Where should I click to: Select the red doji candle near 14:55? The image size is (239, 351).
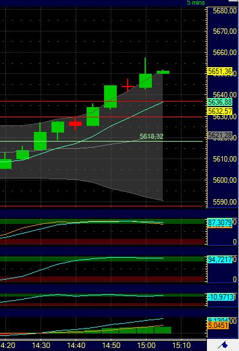[x=128, y=86]
